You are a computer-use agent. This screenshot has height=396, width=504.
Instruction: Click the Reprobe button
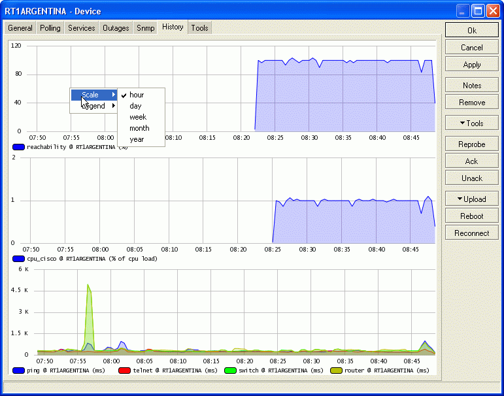click(x=471, y=144)
